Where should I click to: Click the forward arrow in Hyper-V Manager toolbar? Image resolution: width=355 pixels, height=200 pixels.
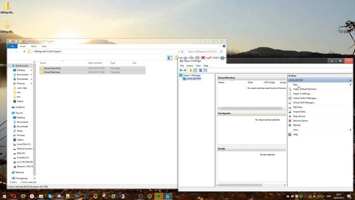click(x=185, y=71)
